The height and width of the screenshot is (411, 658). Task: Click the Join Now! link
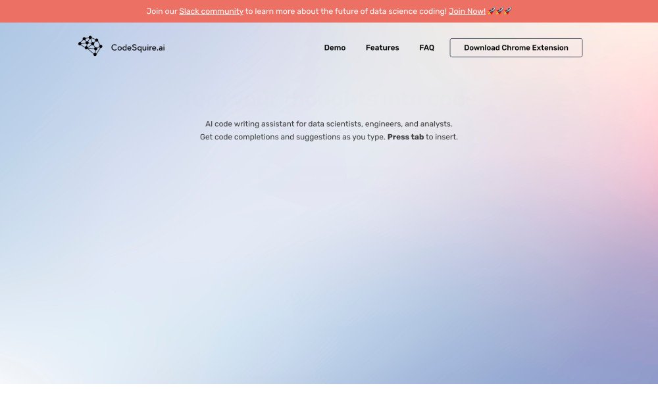467,11
